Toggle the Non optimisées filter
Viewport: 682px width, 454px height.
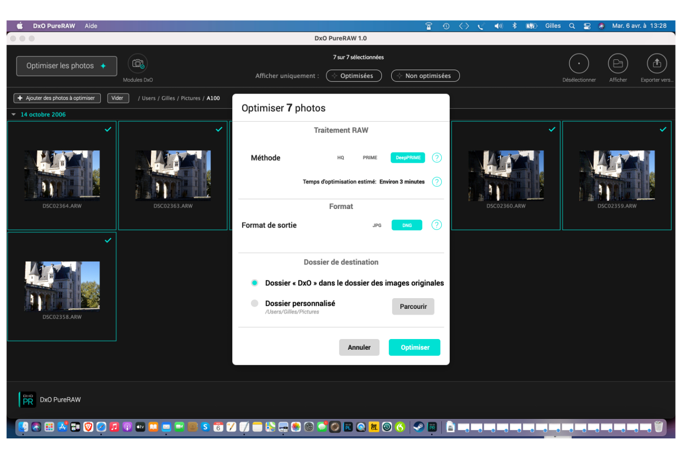pos(425,76)
